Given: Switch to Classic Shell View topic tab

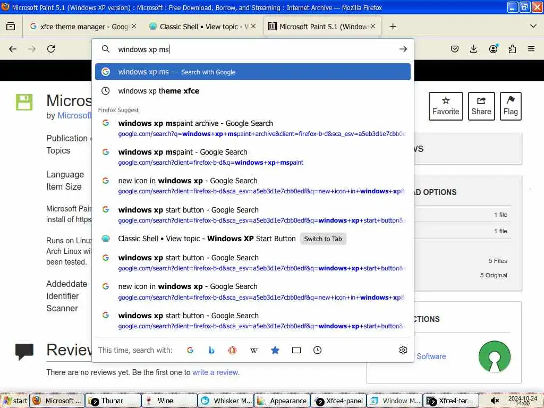Looking at the screenshot, I should click(202, 27).
